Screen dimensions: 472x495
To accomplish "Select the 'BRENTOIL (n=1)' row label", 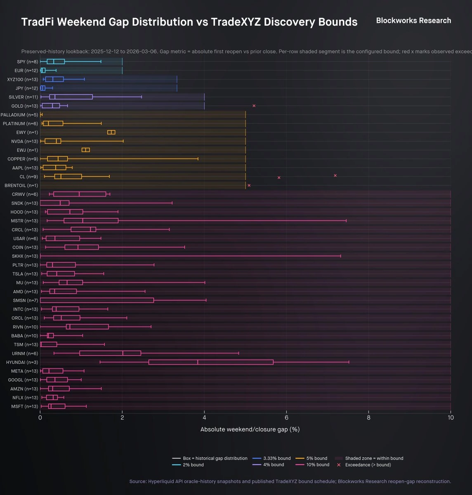I will (21, 185).
